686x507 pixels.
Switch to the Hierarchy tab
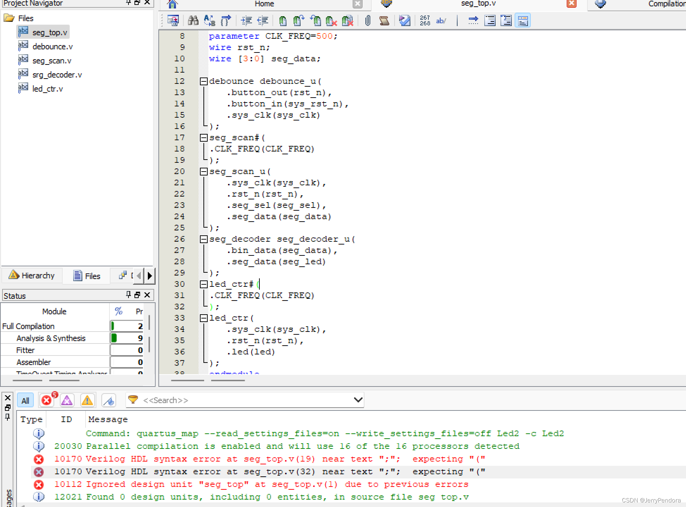pos(32,276)
